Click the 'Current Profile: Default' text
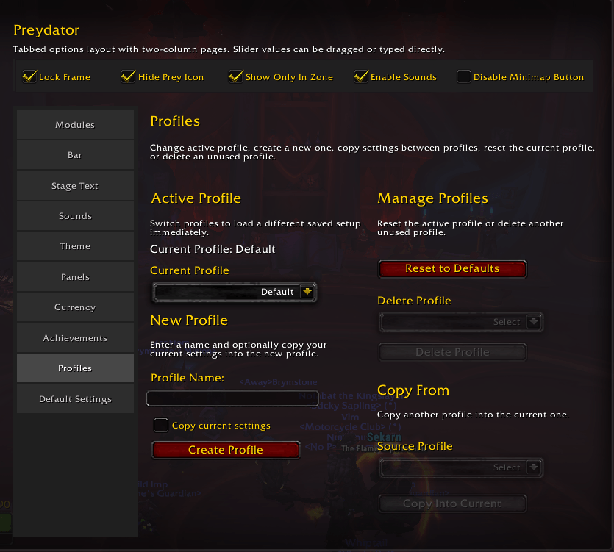This screenshot has width=614, height=552. 213,249
